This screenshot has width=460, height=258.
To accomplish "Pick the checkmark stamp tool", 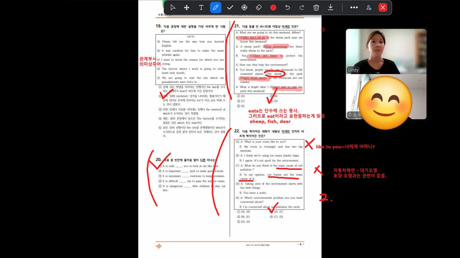I will (x=230, y=8).
